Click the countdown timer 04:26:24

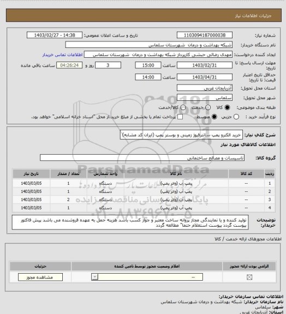point(69,65)
